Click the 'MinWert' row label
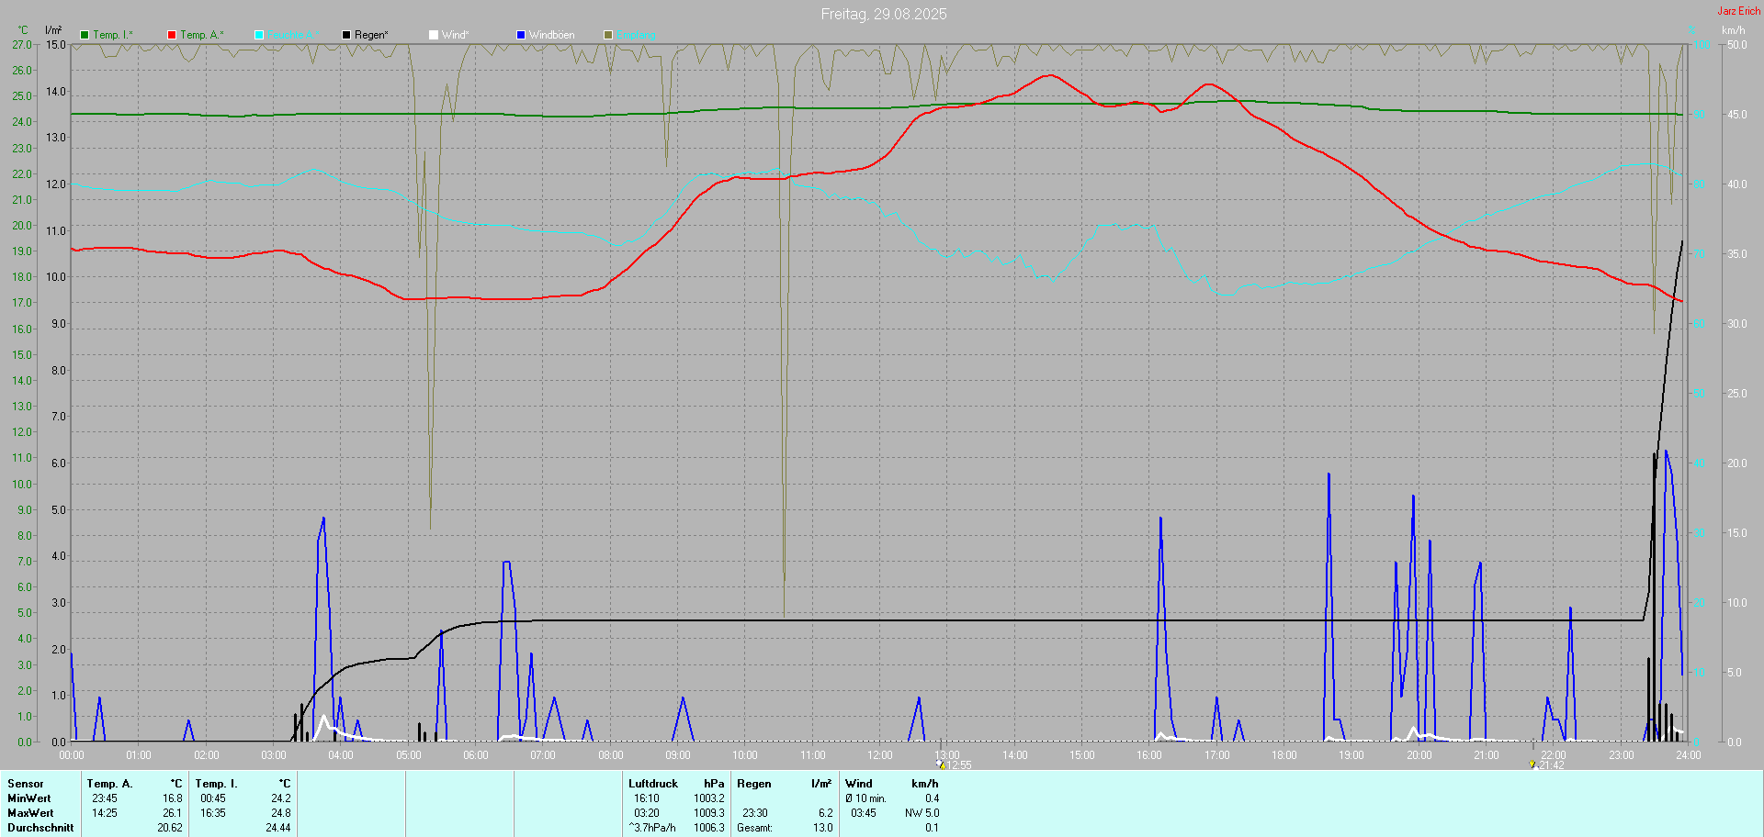This screenshot has height=837, width=1764. click(29, 798)
